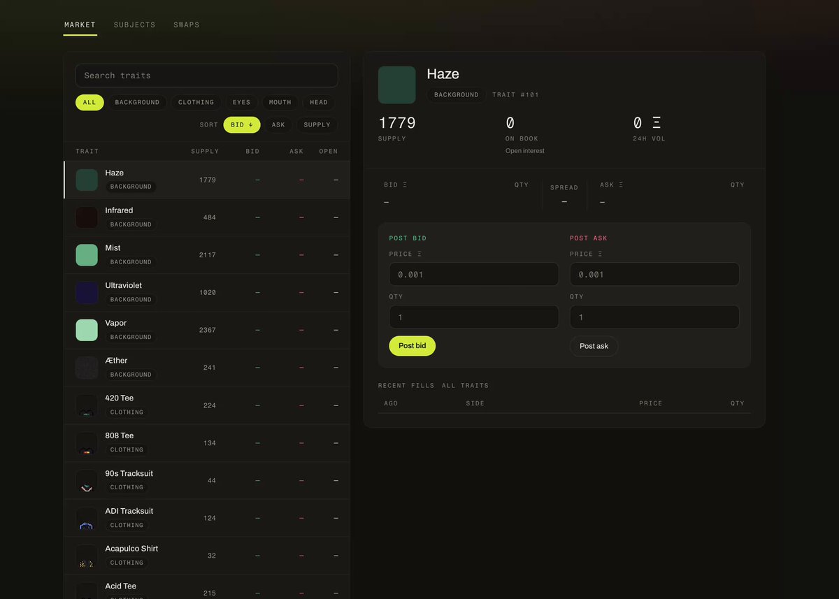Go to the Swaps tab
This screenshot has height=599, width=839.
point(187,25)
